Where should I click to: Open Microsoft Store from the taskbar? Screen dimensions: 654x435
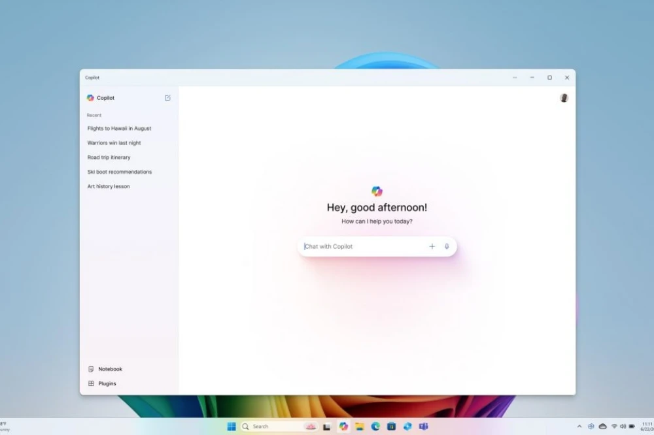click(x=391, y=427)
